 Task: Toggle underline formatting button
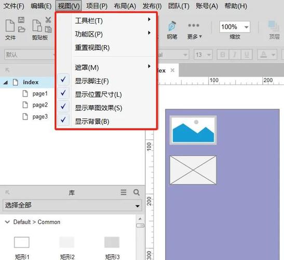pyautogui.click(x=247, y=55)
